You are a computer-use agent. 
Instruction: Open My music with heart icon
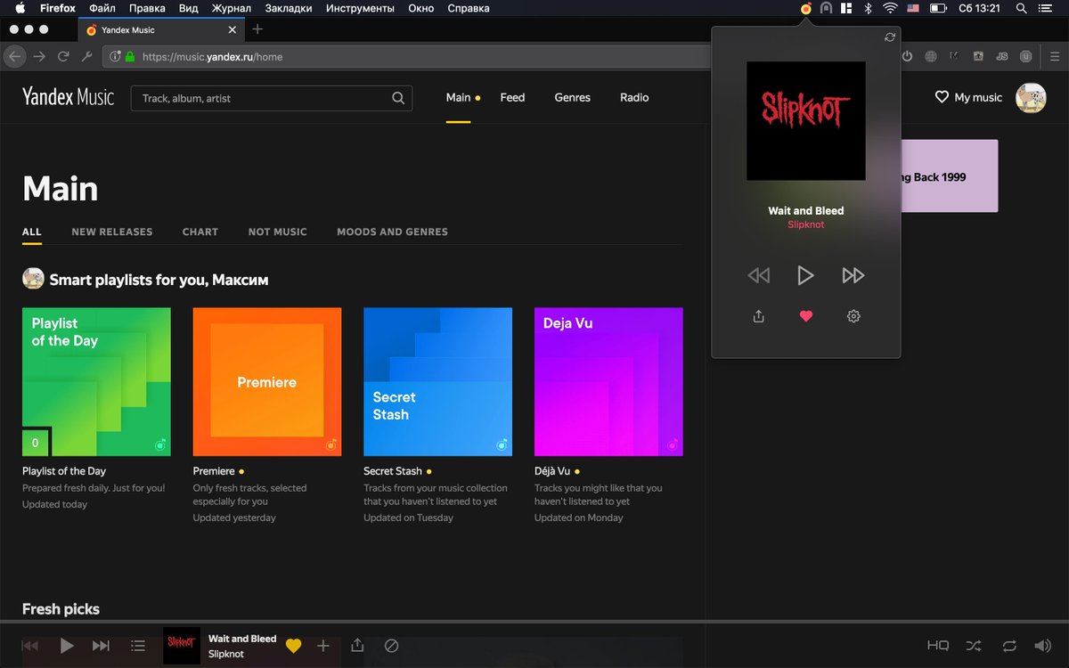968,97
